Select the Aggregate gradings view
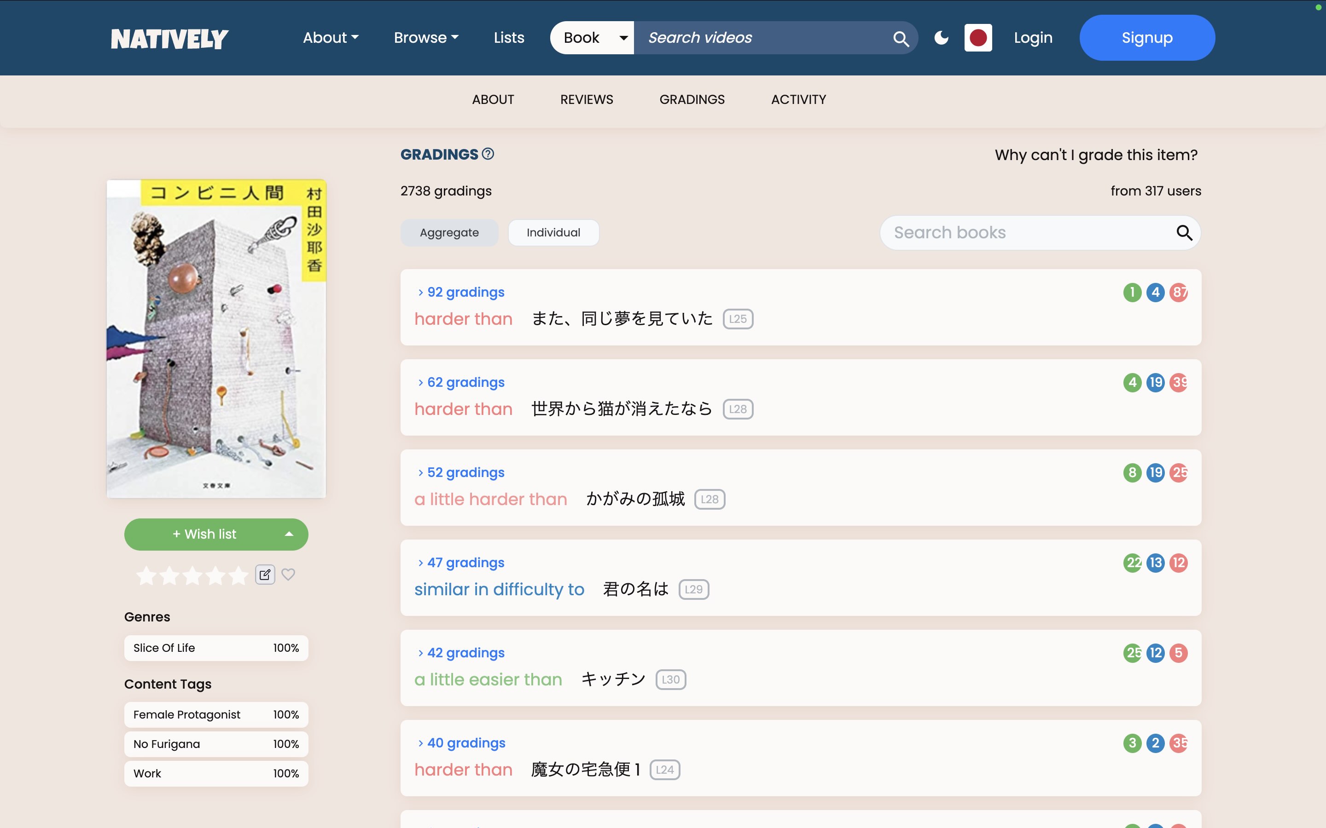Viewport: 1326px width, 828px height. (x=449, y=232)
